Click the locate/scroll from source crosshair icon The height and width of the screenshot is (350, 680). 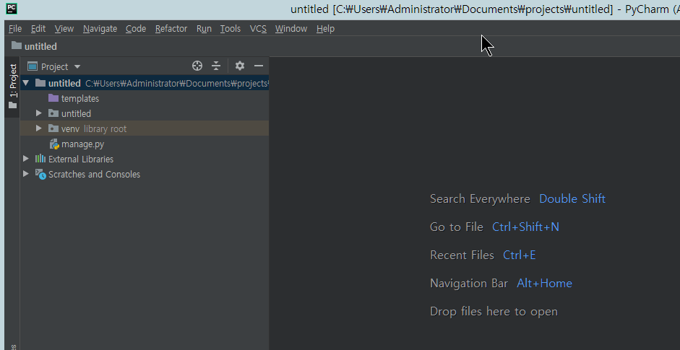click(197, 66)
